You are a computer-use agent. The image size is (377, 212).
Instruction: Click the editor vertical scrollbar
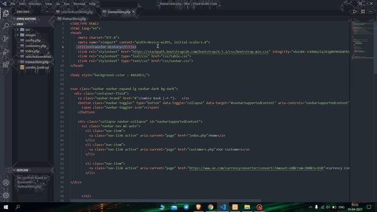375,47
